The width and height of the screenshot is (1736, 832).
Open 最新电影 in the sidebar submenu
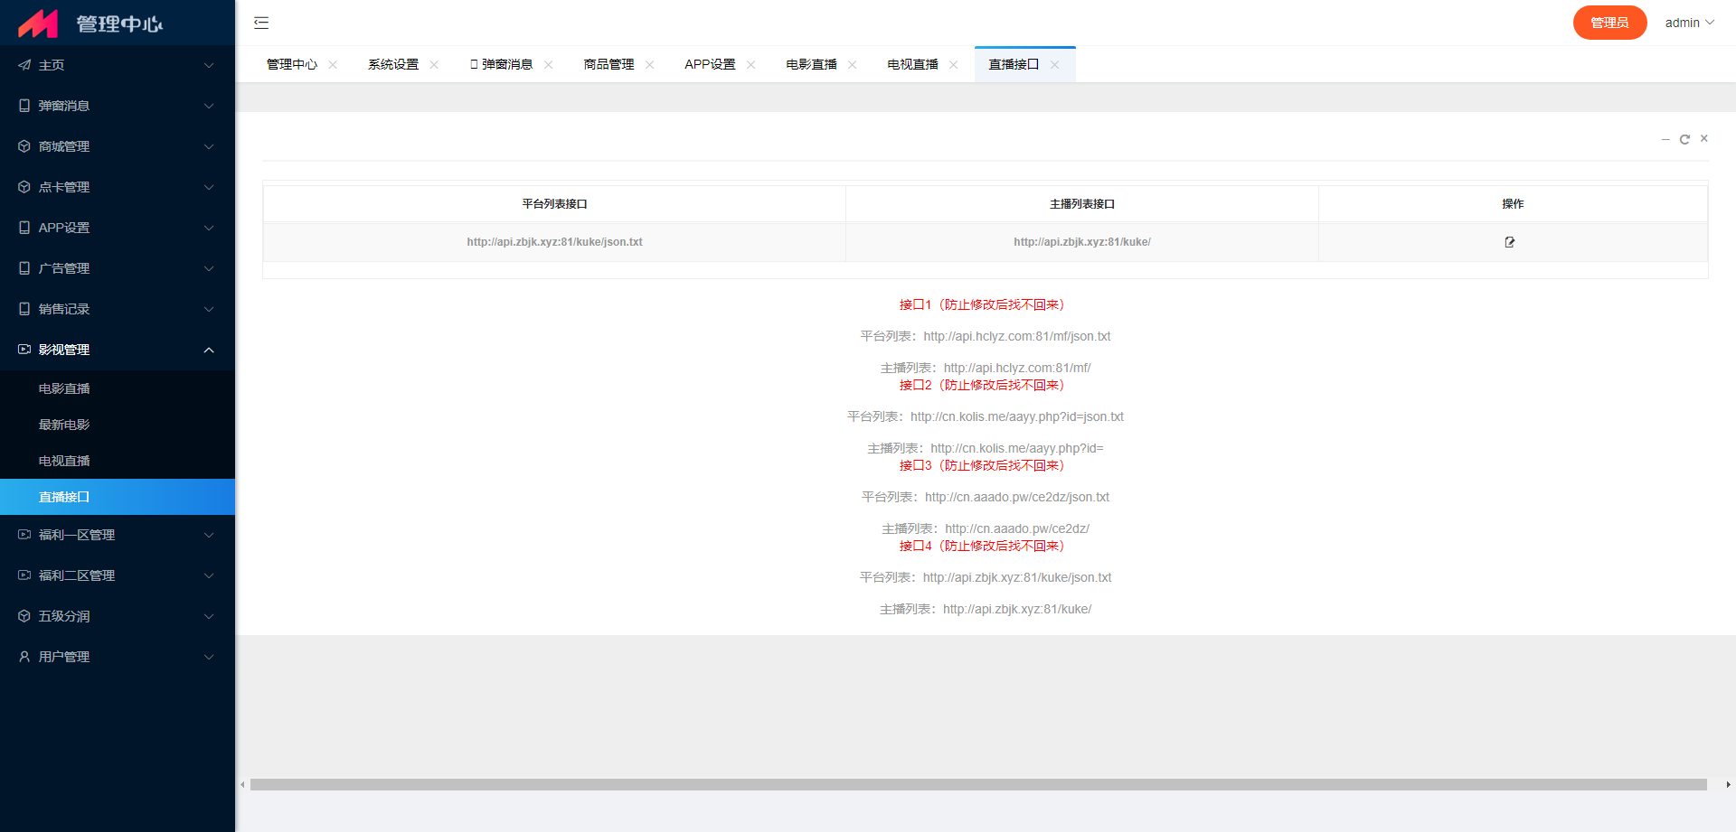[64, 425]
